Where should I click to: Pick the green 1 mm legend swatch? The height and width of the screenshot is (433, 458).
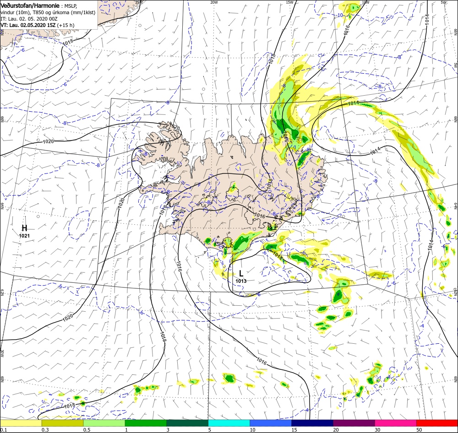point(146,423)
